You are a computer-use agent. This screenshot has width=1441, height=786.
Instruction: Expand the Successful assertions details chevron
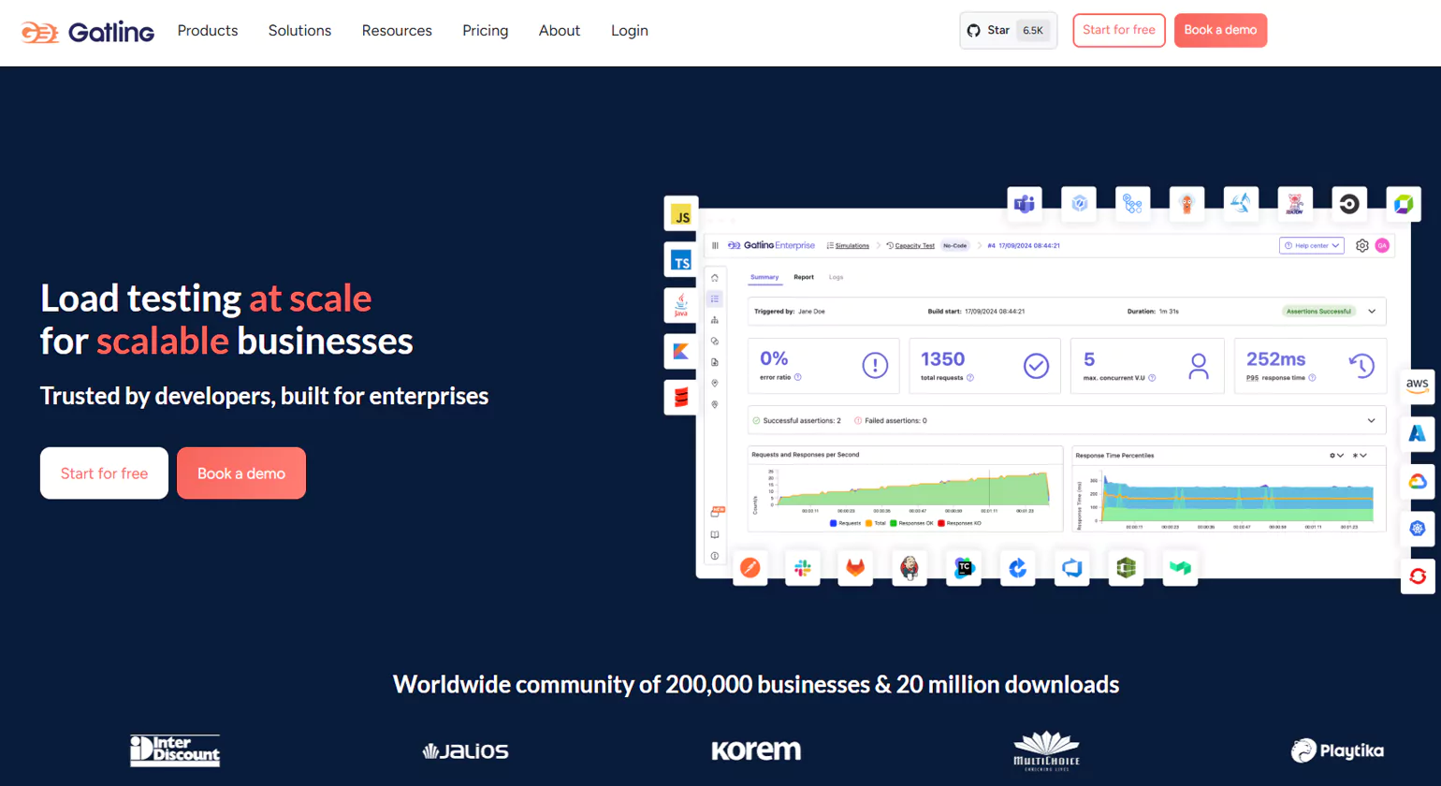coord(1372,421)
